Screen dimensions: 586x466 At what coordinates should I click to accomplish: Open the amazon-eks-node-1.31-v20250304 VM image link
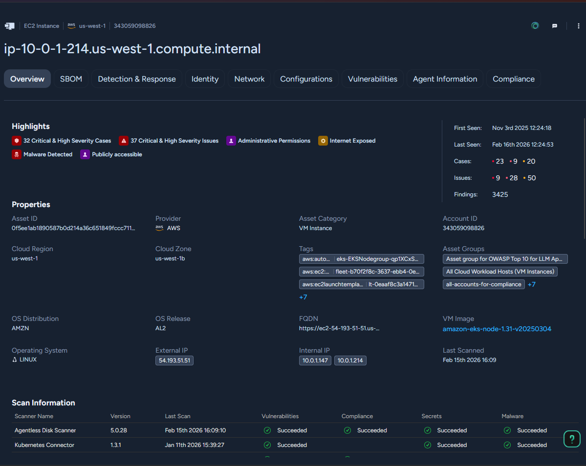tap(497, 329)
